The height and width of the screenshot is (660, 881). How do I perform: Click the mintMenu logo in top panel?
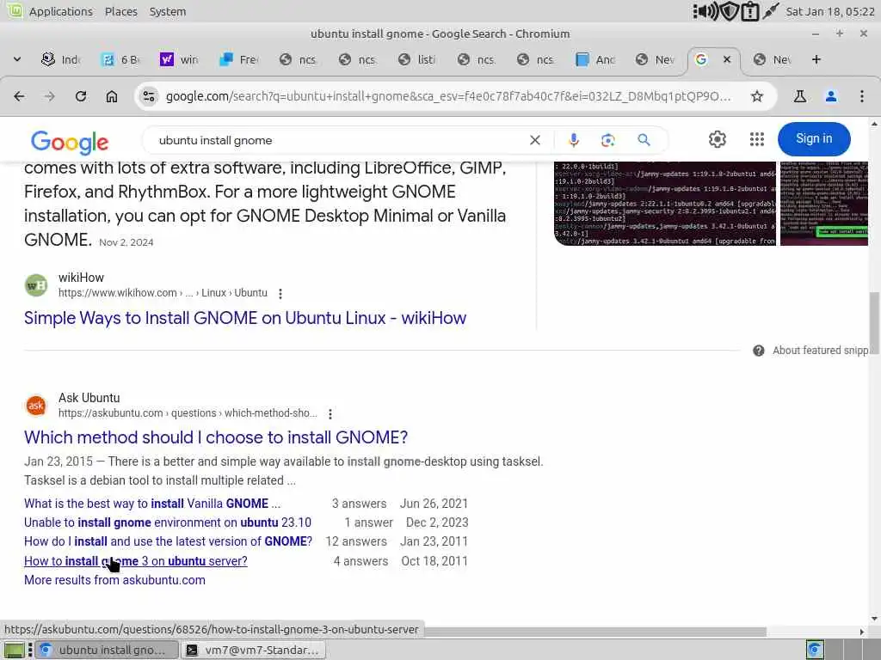click(x=14, y=10)
